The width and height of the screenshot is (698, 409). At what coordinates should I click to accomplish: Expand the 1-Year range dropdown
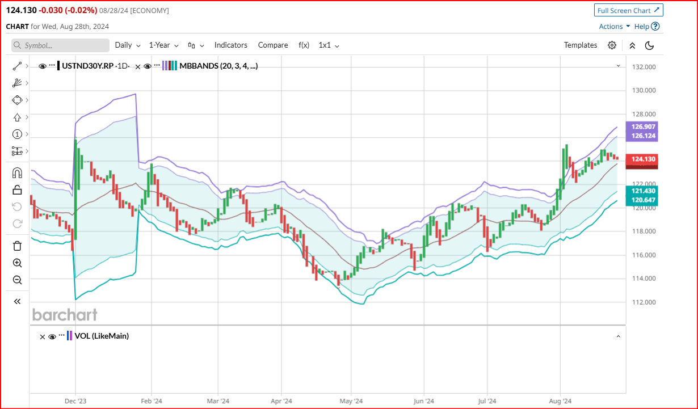point(163,45)
